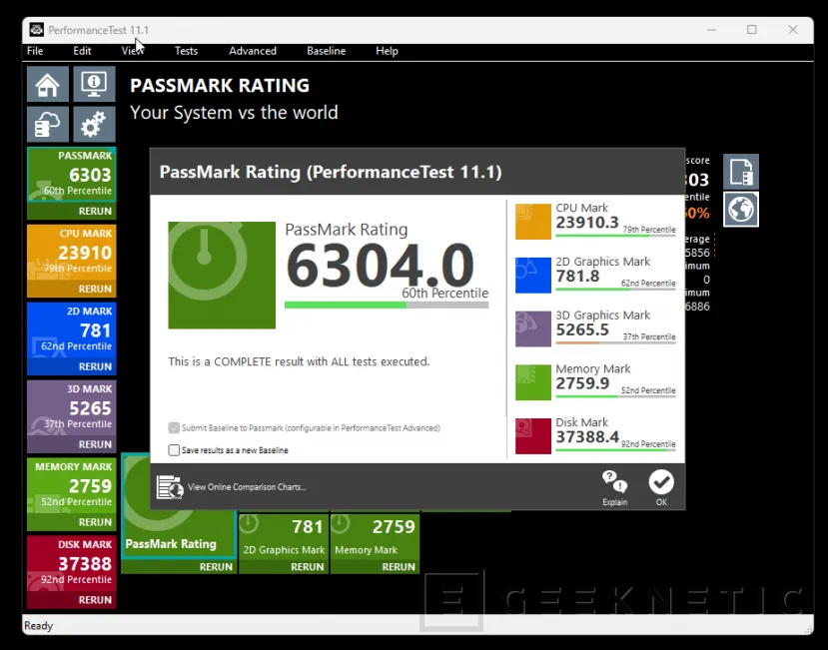Click the Home icon tile

[x=48, y=85]
